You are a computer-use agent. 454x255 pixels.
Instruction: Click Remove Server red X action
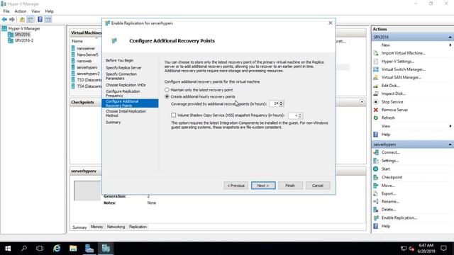[x=376, y=110]
